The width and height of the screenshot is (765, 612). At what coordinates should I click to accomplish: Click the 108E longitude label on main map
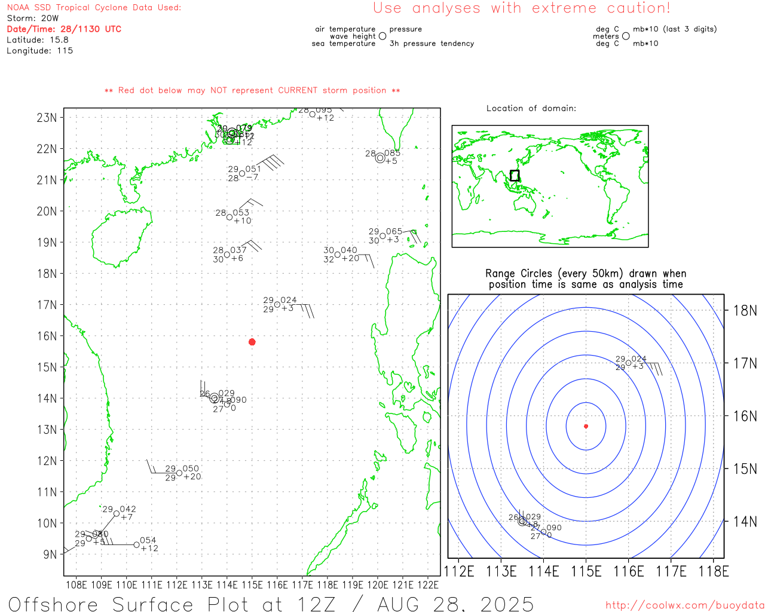point(76,585)
